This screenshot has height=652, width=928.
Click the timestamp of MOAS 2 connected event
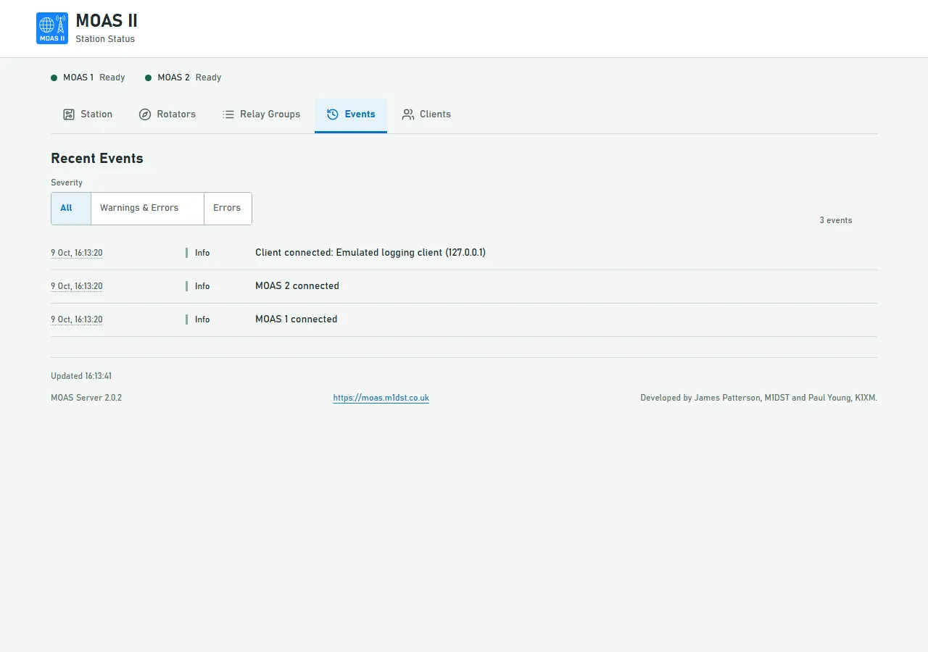(77, 287)
